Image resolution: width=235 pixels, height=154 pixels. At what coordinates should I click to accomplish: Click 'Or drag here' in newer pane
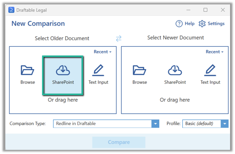(175, 100)
